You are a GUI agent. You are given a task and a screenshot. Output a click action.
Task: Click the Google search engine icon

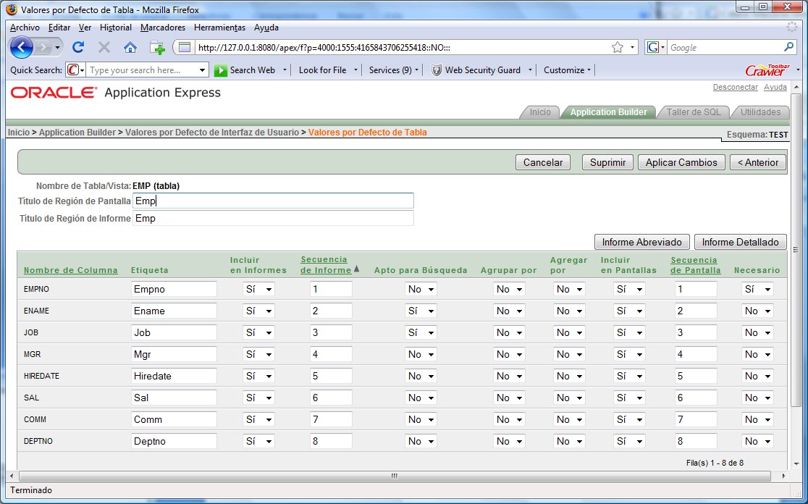point(652,47)
